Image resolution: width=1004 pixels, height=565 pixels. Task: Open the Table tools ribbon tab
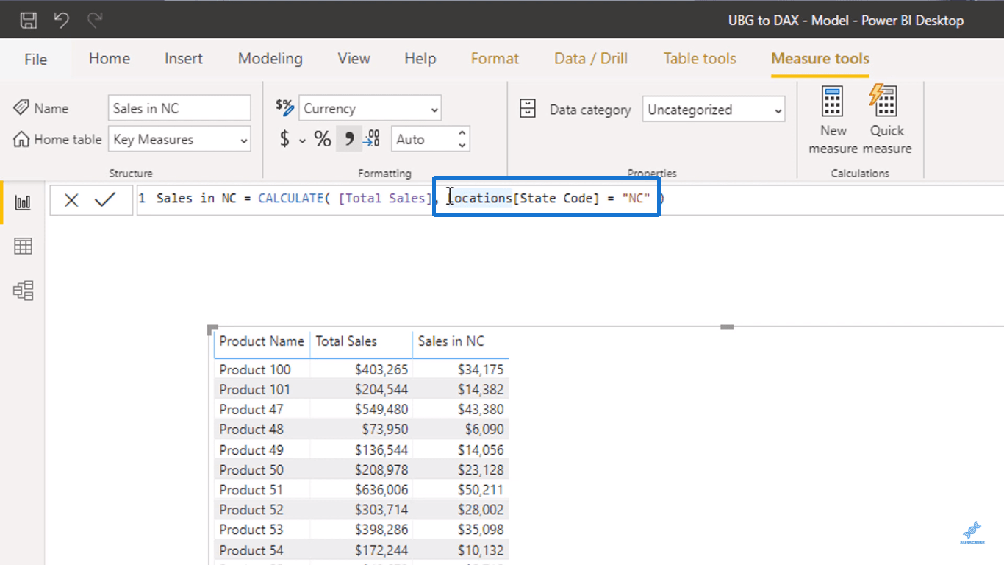click(x=700, y=58)
